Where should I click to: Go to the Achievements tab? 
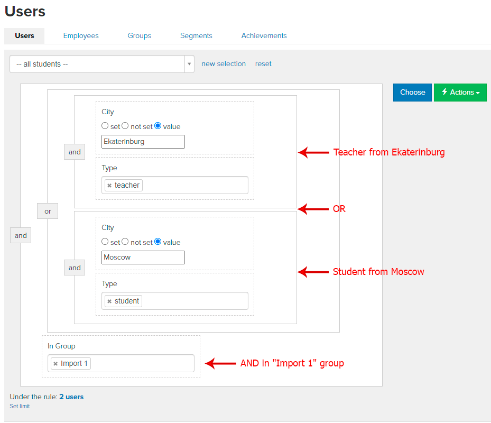[264, 36]
